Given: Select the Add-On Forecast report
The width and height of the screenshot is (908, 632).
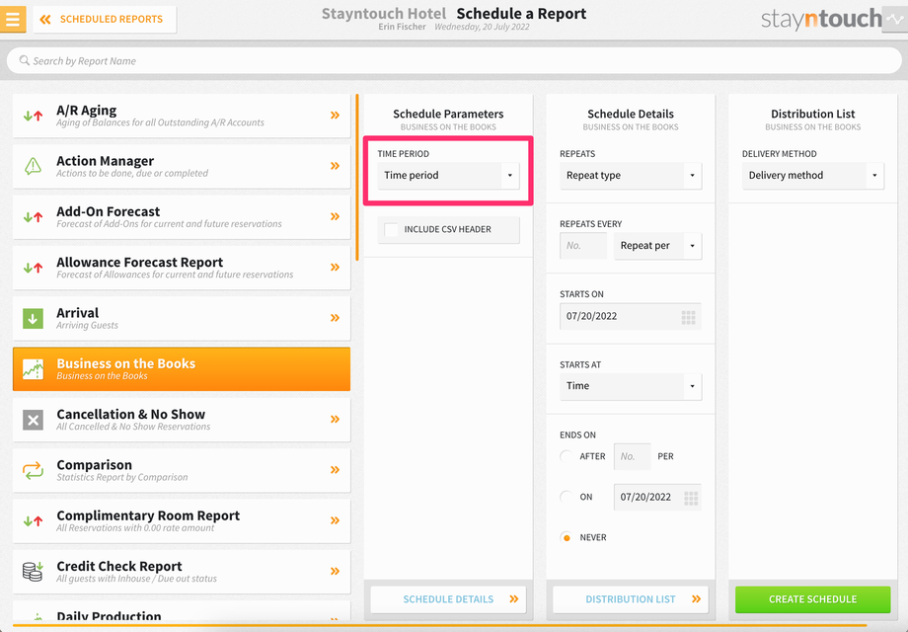Looking at the screenshot, I should point(182,216).
